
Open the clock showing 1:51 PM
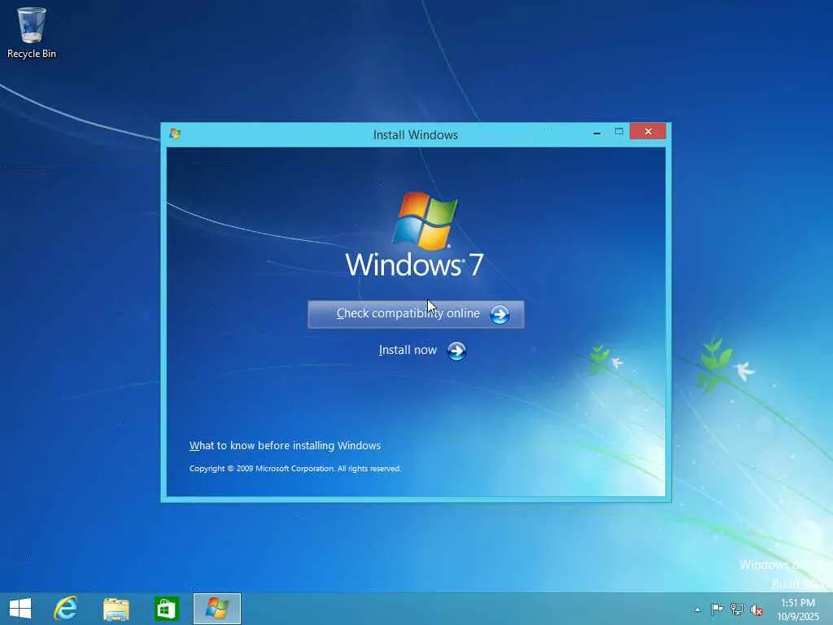coord(798,610)
